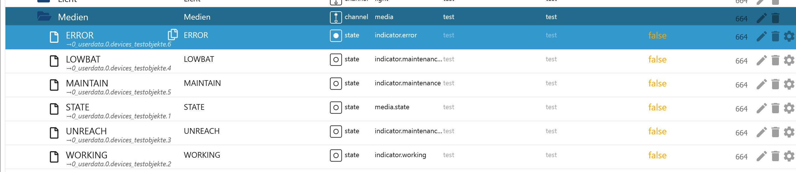796x172 pixels.
Task: Edit the LOWBAT state object
Action: click(x=762, y=60)
